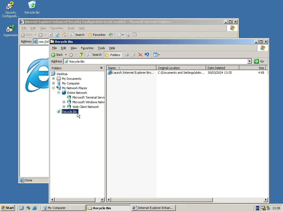This screenshot has width=283, height=212.
Task: Select Entire Network in folder tree
Action: pyautogui.click(x=77, y=93)
